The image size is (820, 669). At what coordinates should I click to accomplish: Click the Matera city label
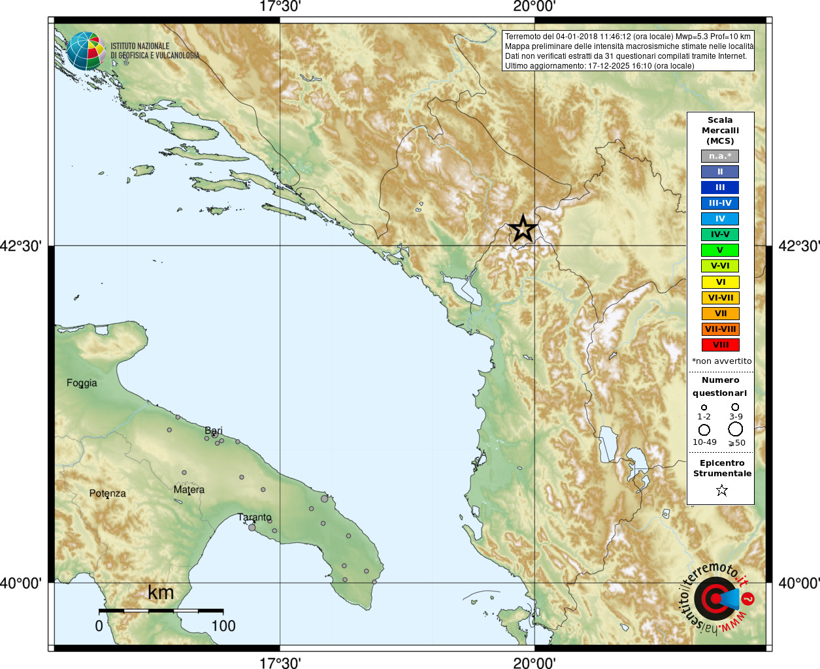click(x=189, y=489)
